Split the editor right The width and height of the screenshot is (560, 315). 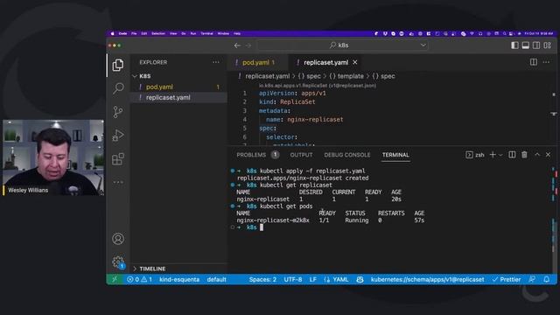[x=533, y=62]
